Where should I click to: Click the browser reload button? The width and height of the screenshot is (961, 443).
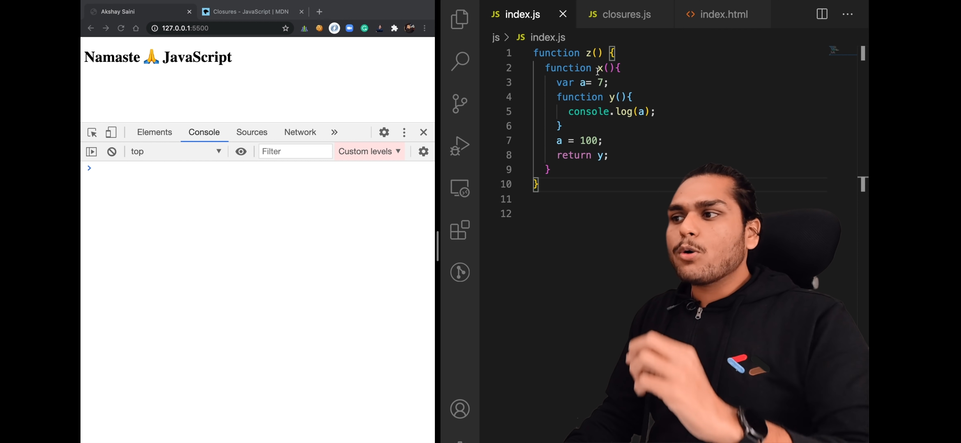121,28
